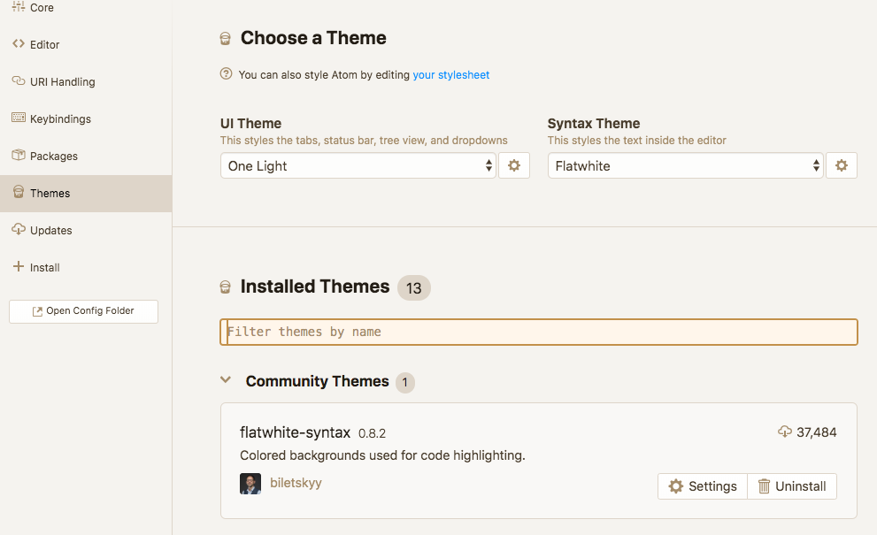This screenshot has height=535, width=877.
Task: Click the Open Config Folder button
Action: pos(83,311)
